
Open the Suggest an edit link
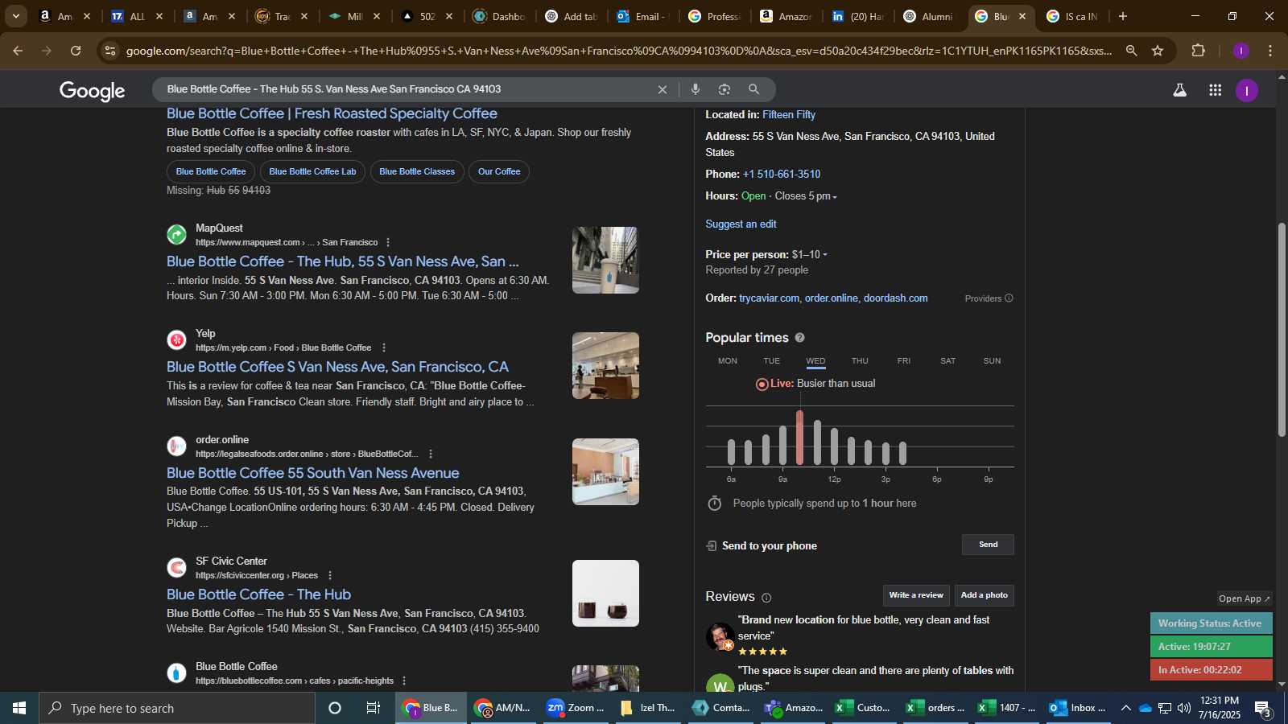(x=741, y=224)
